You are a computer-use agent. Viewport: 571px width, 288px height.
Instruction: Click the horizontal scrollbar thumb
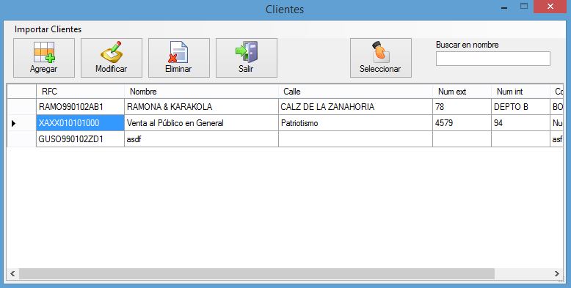[257, 274]
